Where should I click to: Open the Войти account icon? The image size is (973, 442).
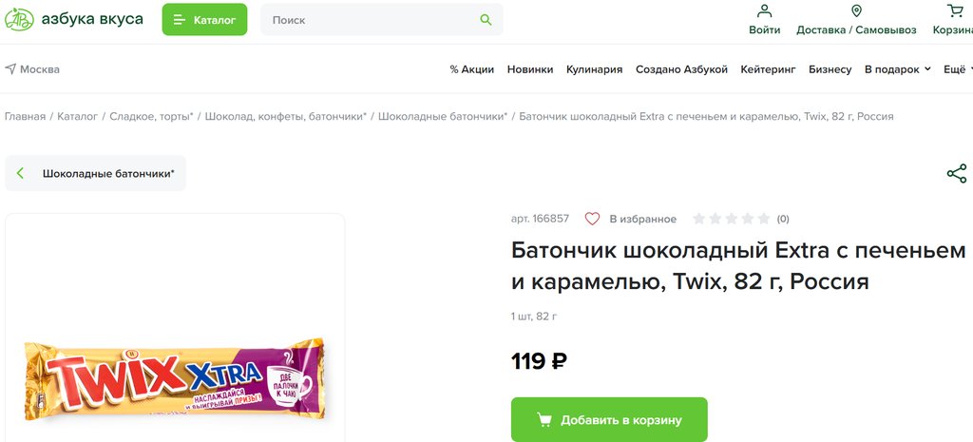click(x=764, y=11)
